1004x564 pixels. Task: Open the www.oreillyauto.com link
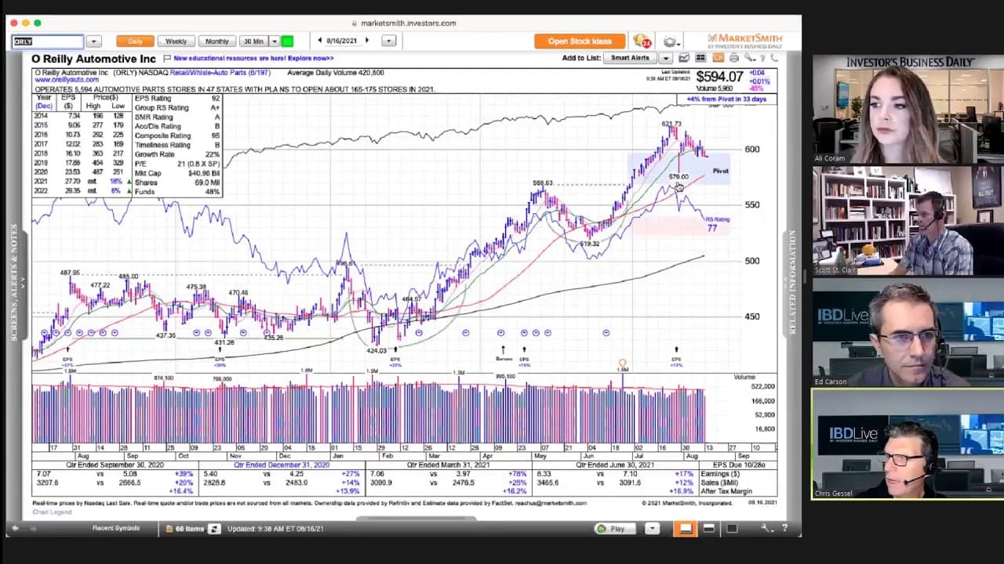67,80
